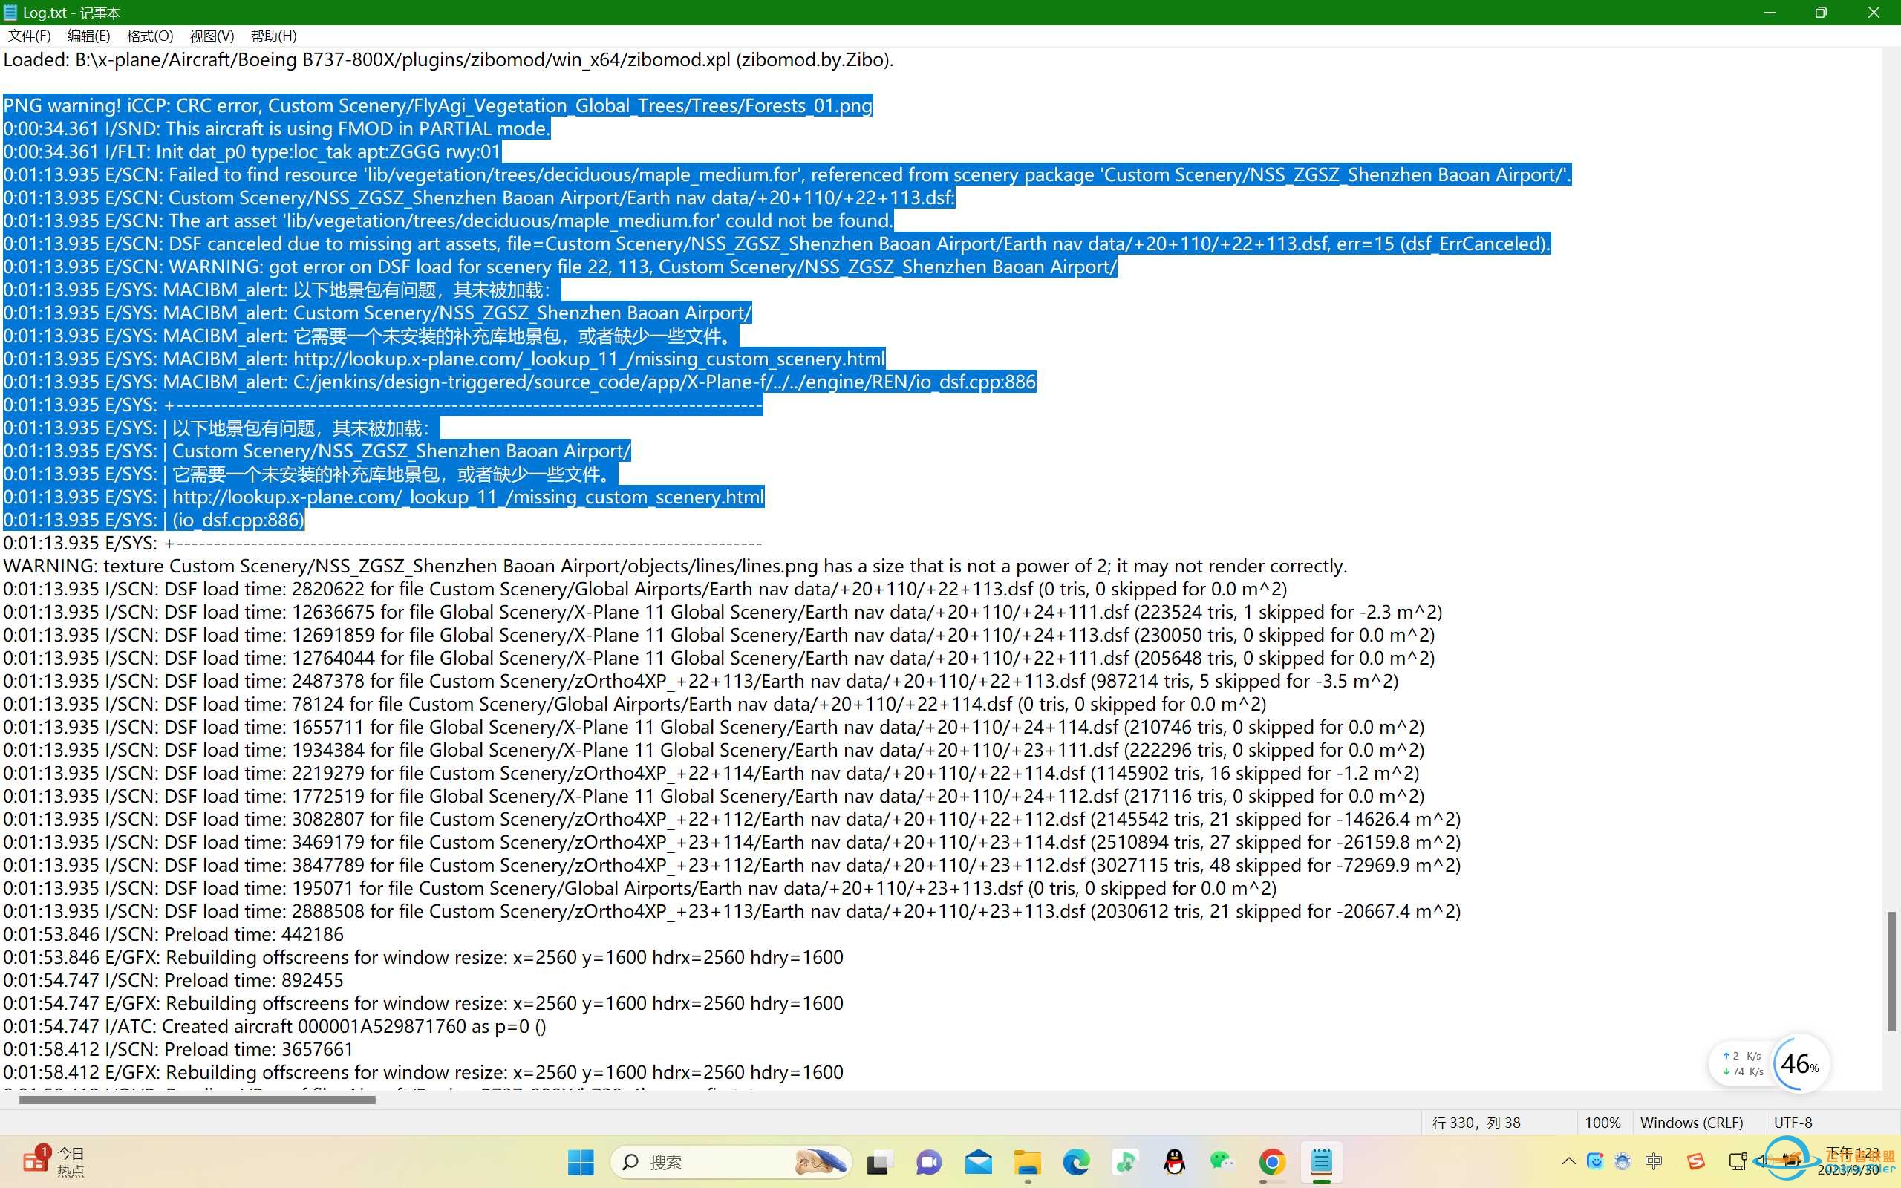Open the 今日热点 news widget
The height and width of the screenshot is (1188, 1901).
pyautogui.click(x=53, y=1161)
